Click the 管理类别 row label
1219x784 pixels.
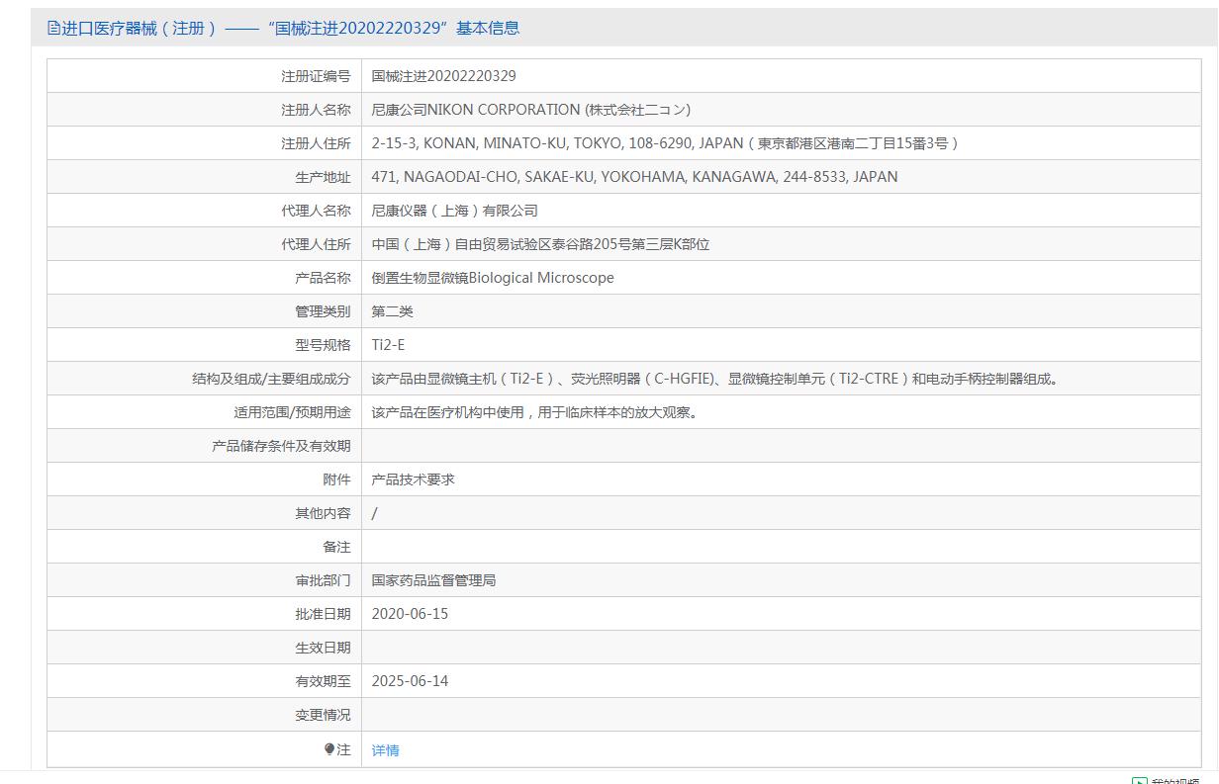pyautogui.click(x=323, y=311)
